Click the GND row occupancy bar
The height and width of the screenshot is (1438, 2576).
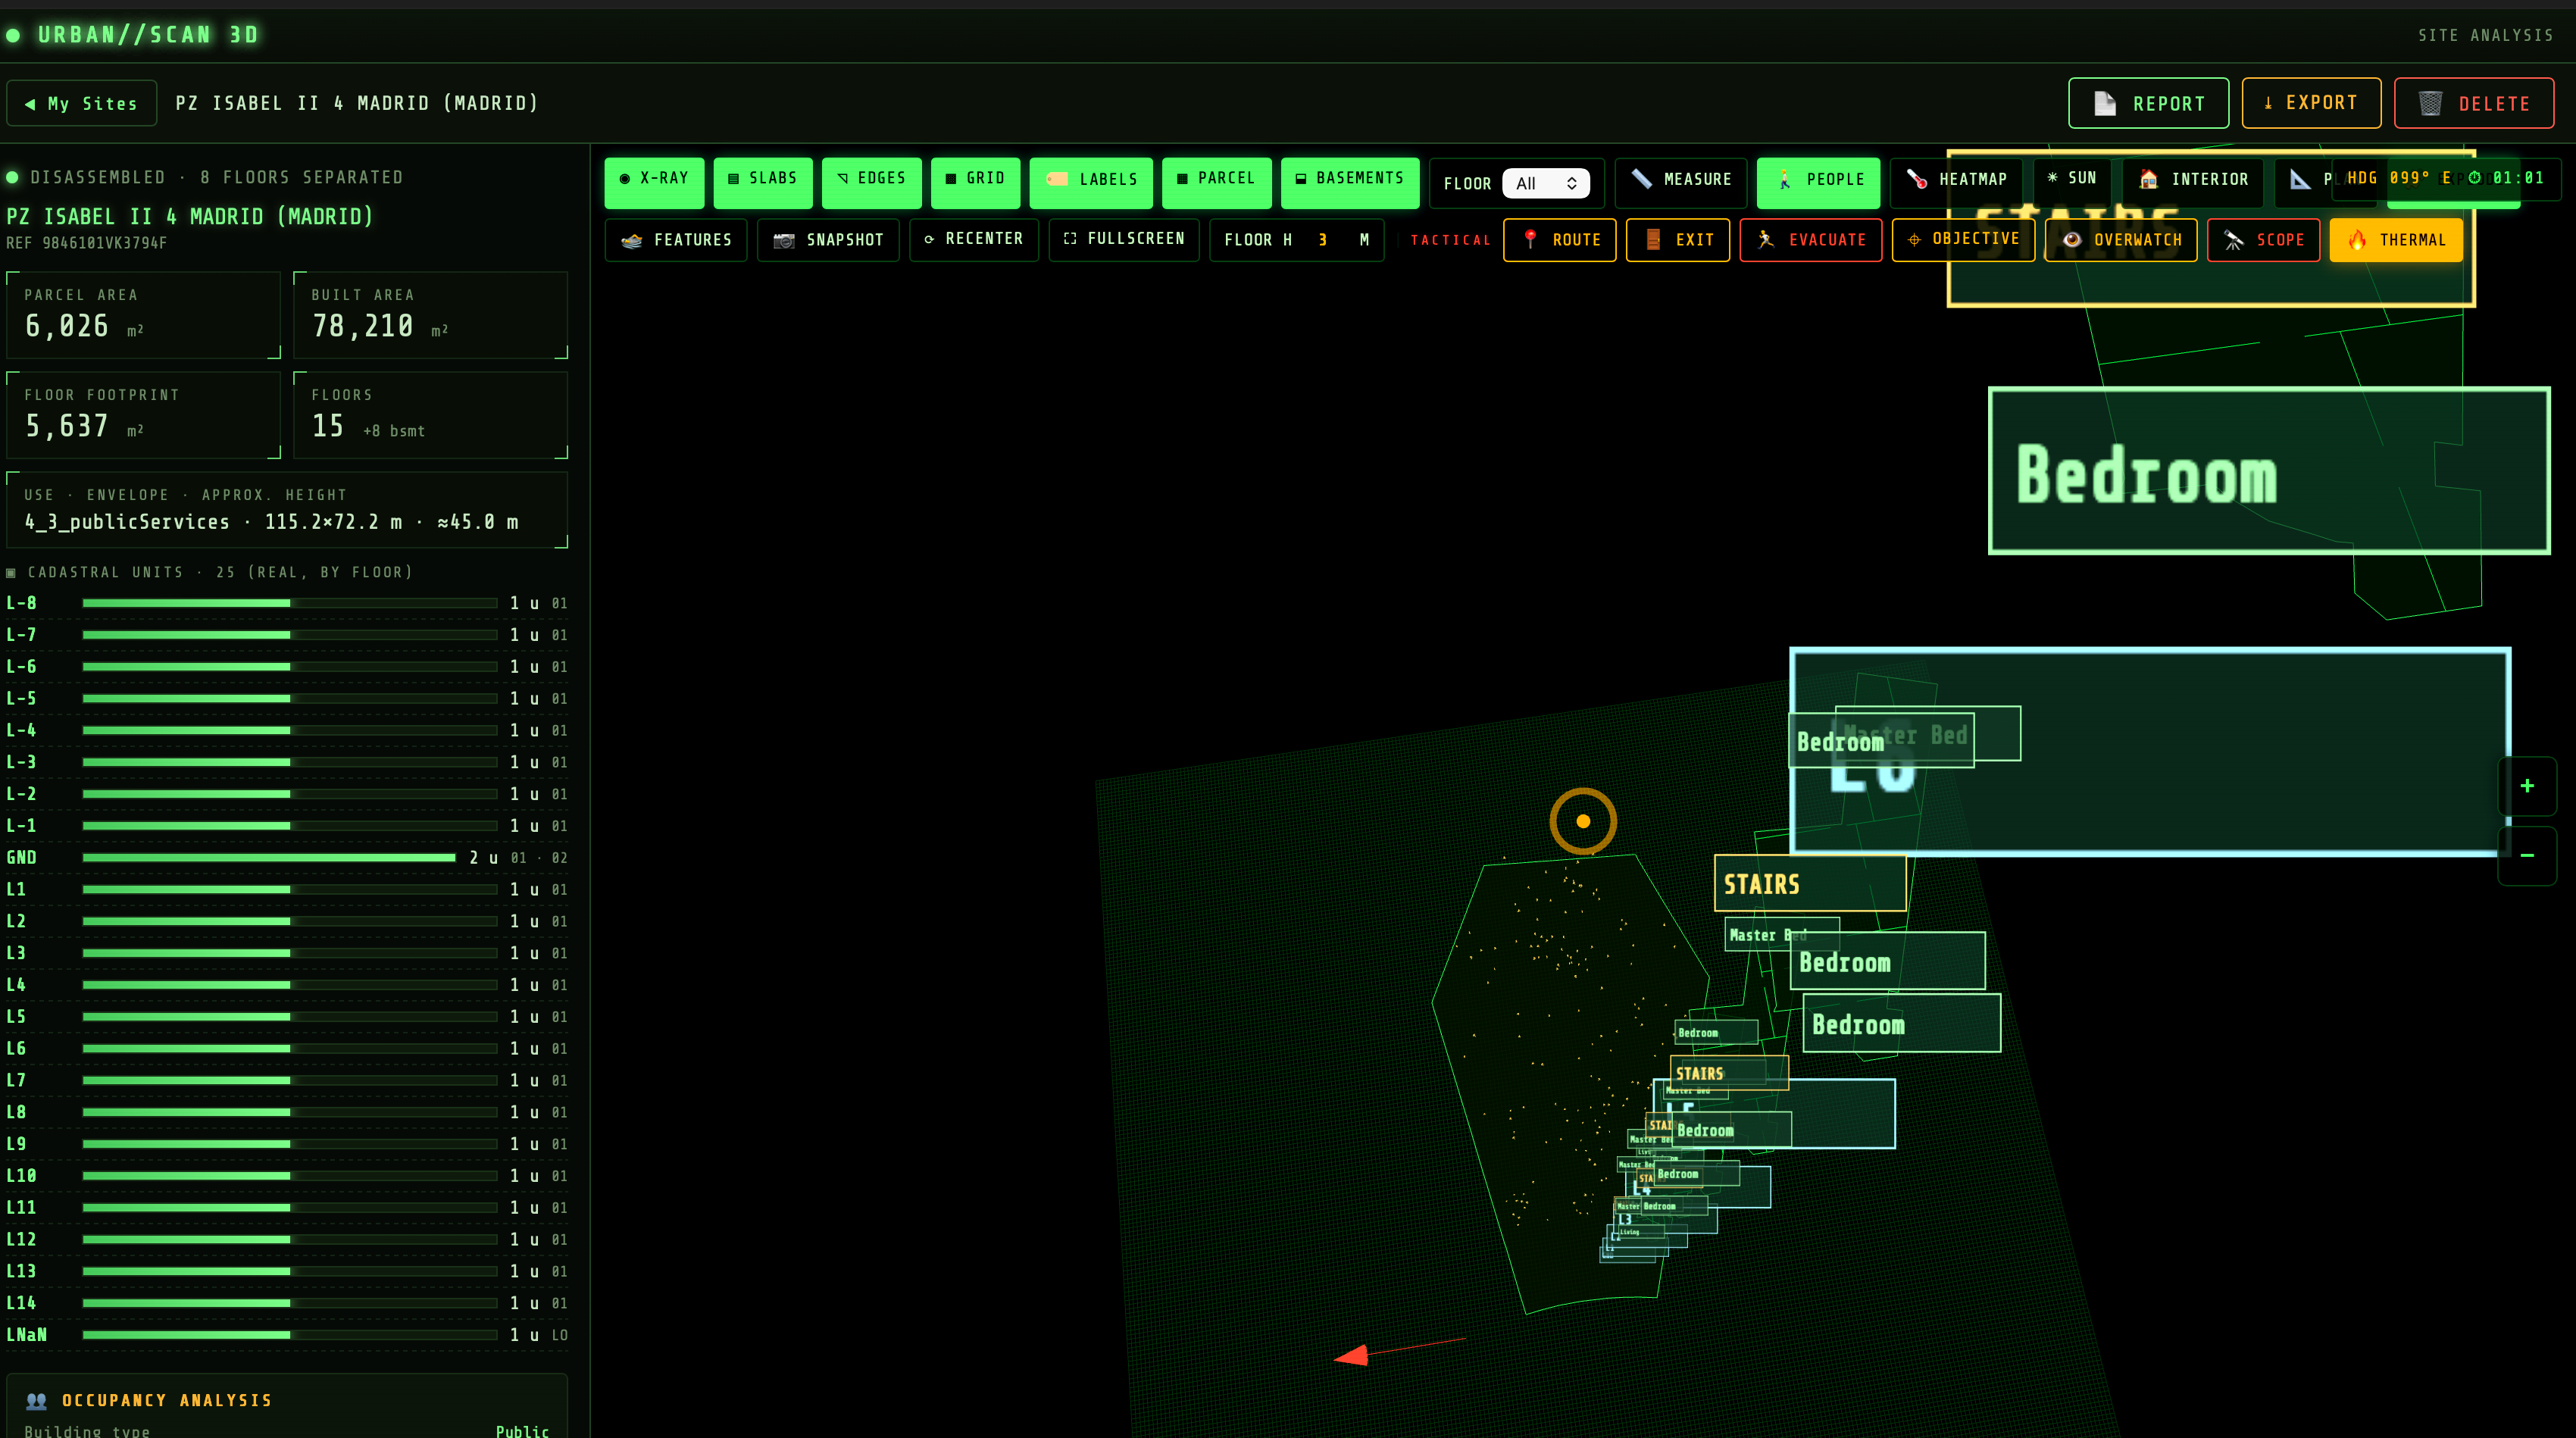[x=269, y=857]
